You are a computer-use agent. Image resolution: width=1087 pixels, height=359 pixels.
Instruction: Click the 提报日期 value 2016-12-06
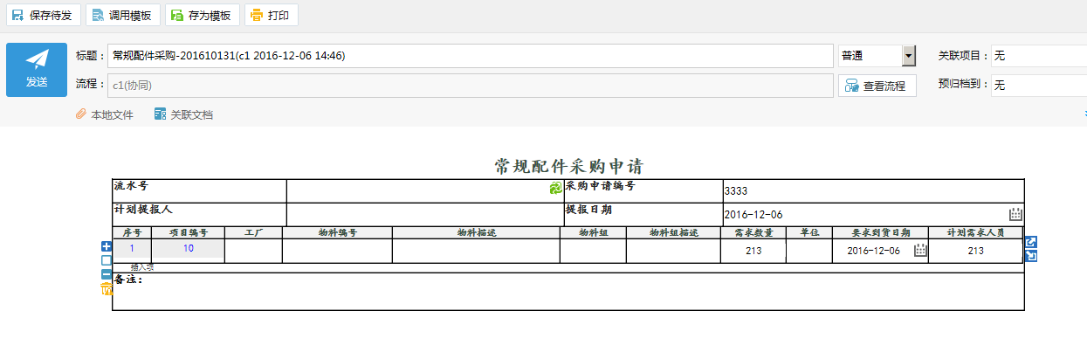pos(753,215)
